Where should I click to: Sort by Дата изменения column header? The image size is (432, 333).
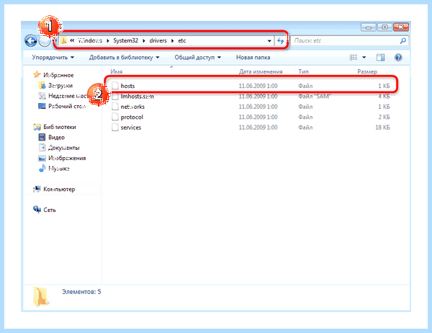tap(261, 71)
